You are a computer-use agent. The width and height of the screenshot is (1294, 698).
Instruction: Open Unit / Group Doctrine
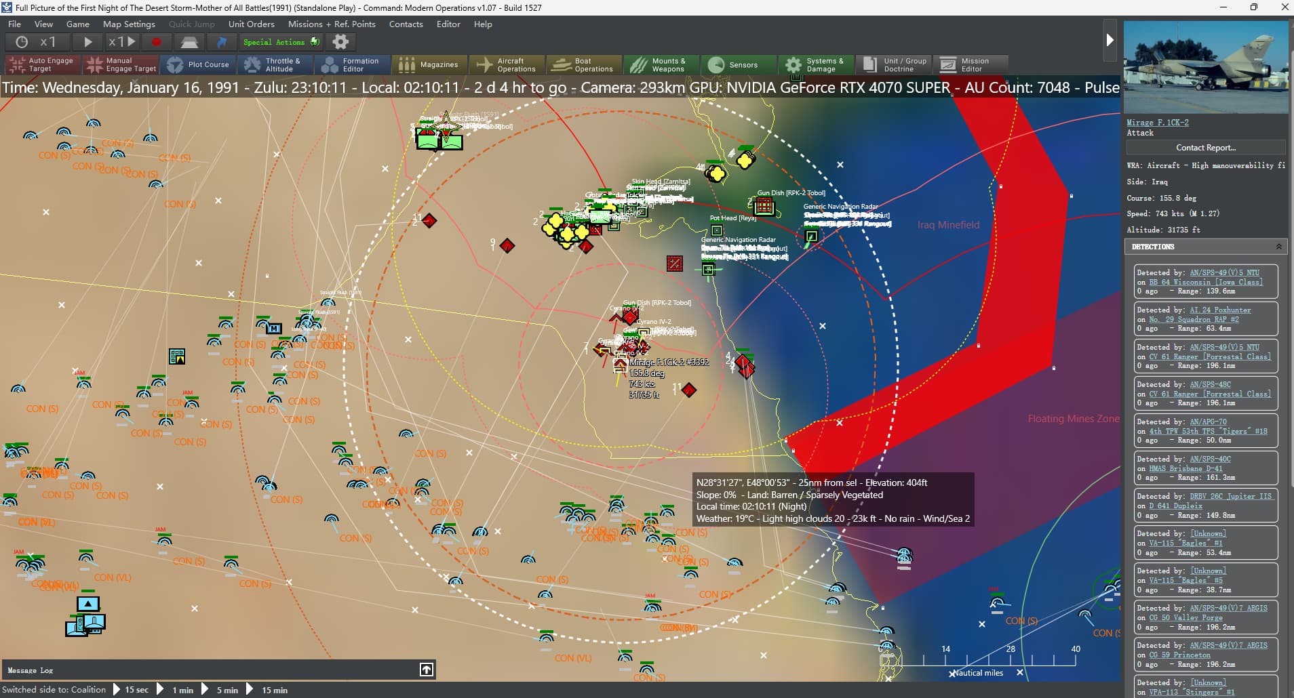[x=894, y=64]
